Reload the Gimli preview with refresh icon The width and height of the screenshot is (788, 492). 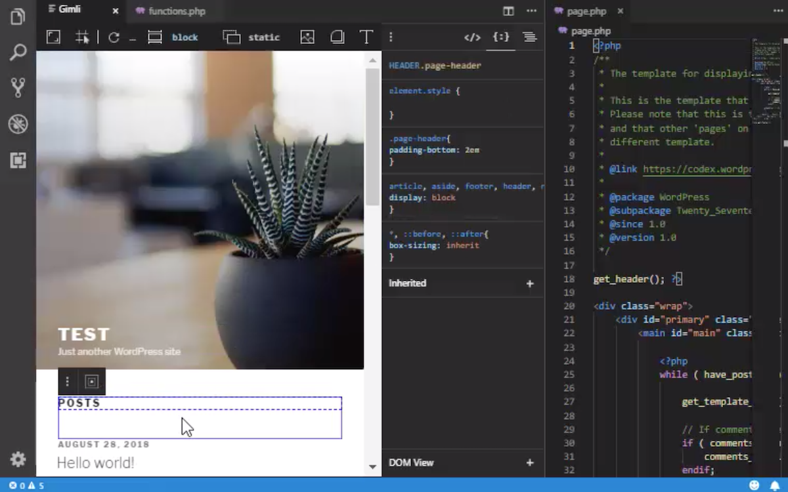114,37
